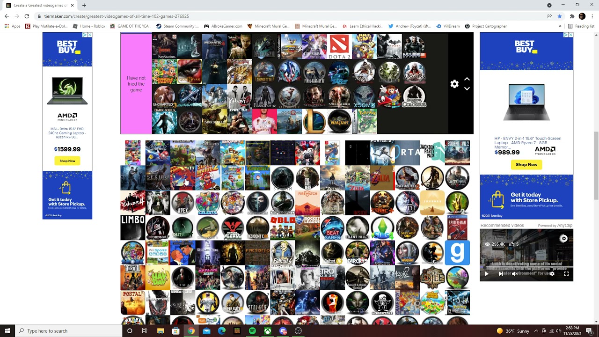Viewport: 599px width, 337px height.
Task: Focus the browser address bar URL
Action: [x=117, y=16]
